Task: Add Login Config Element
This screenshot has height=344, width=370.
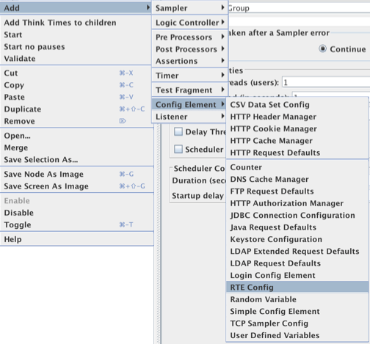Action: tap(297, 275)
